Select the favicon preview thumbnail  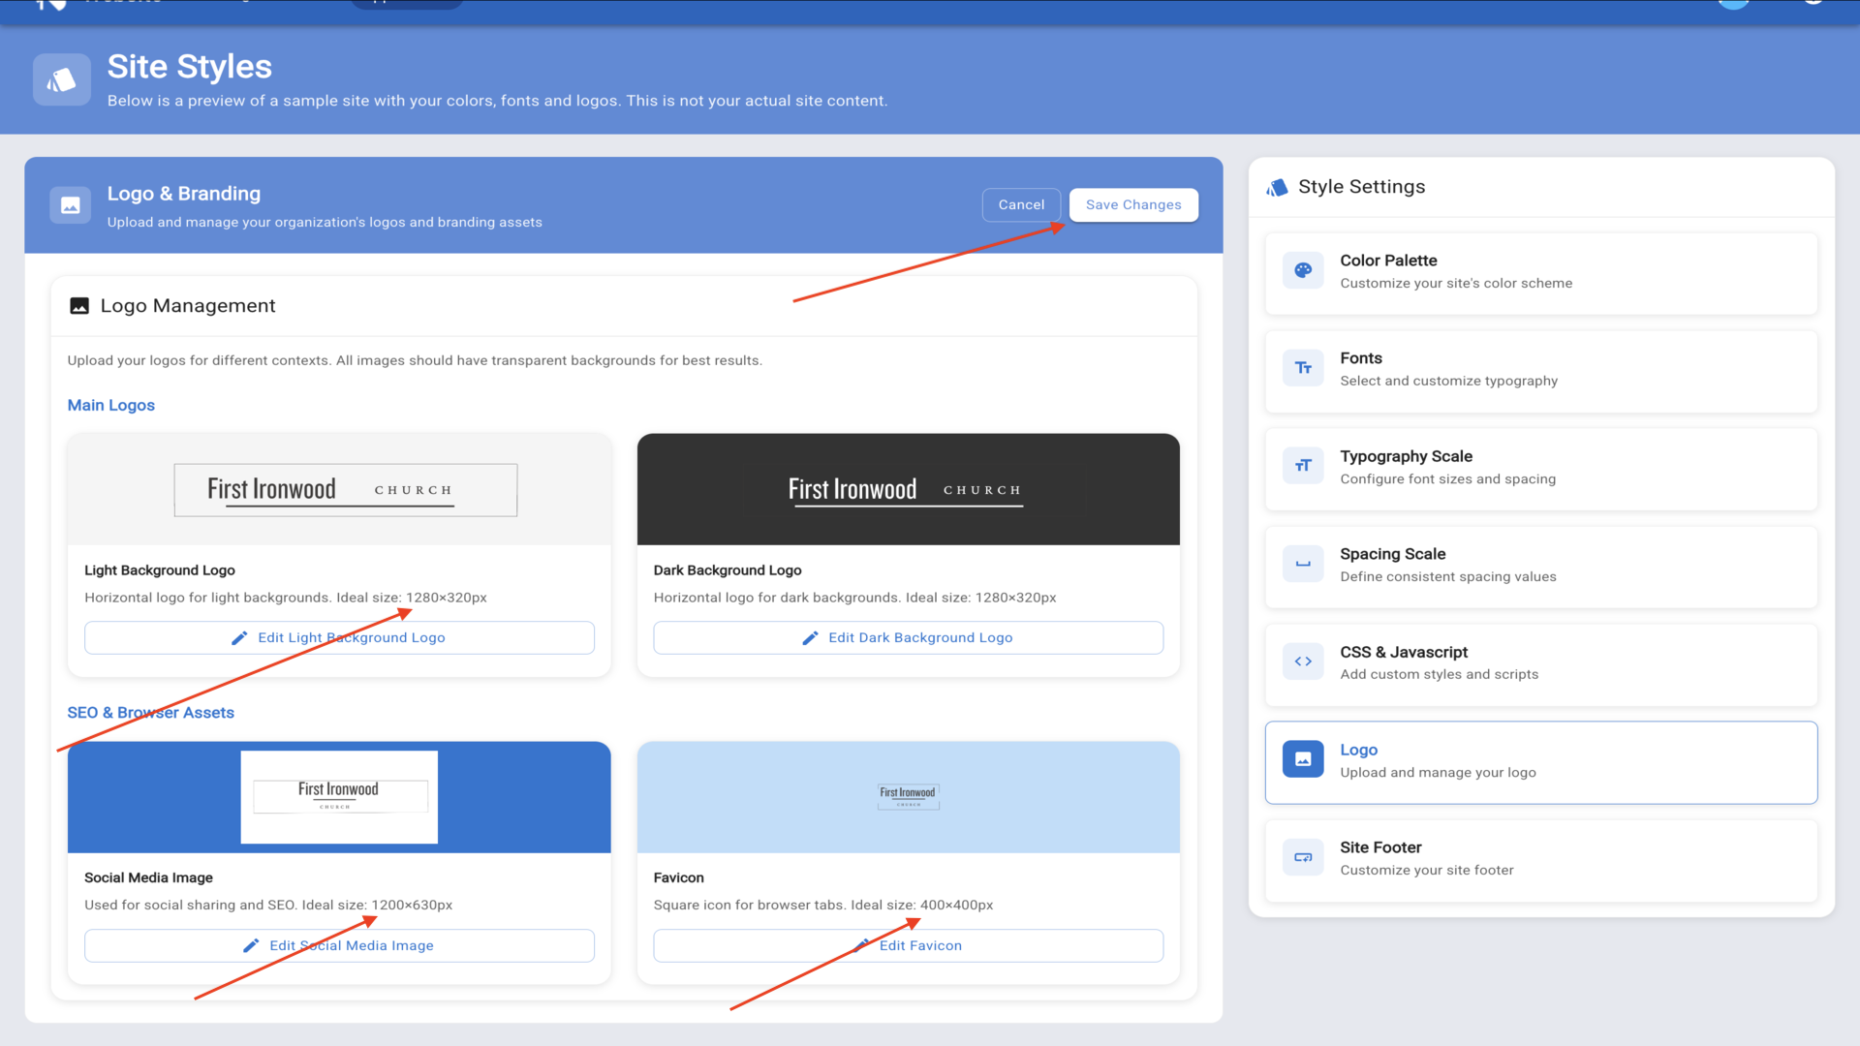click(908, 798)
